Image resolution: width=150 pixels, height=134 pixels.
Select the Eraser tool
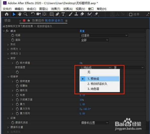point(82,14)
